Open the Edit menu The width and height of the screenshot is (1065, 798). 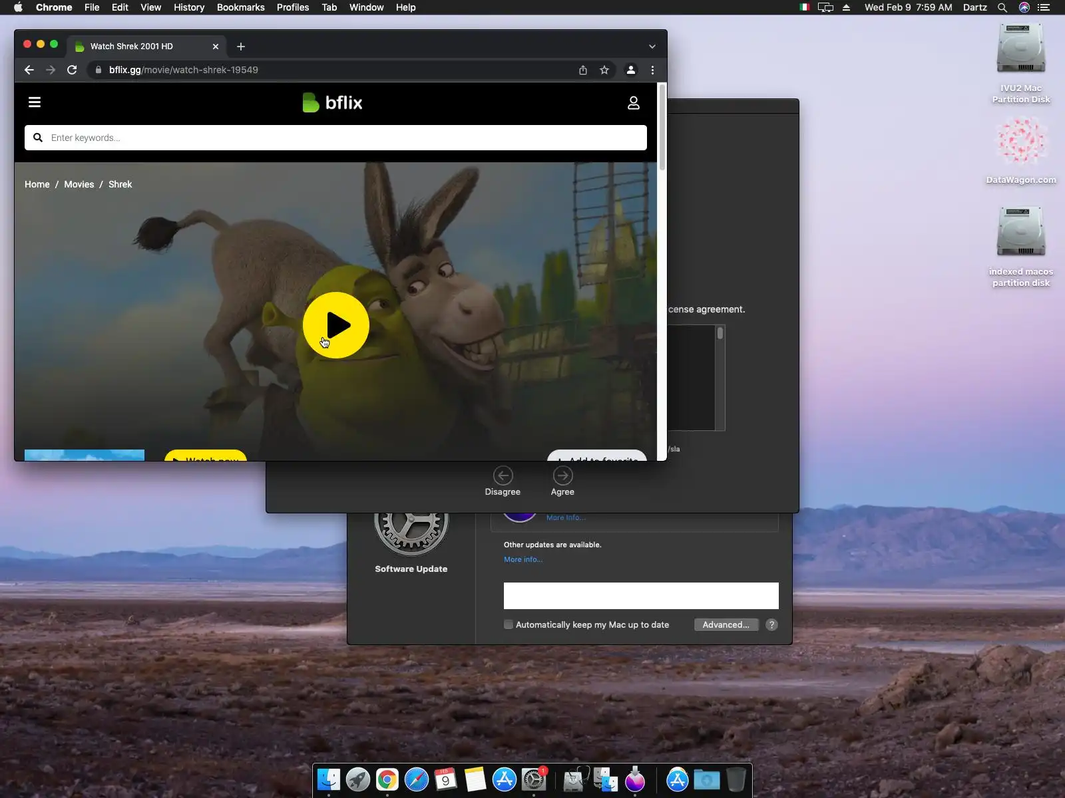tap(120, 7)
